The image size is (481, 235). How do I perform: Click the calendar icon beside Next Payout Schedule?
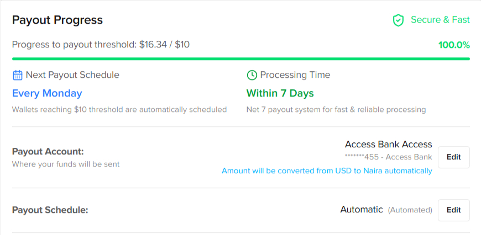point(18,75)
